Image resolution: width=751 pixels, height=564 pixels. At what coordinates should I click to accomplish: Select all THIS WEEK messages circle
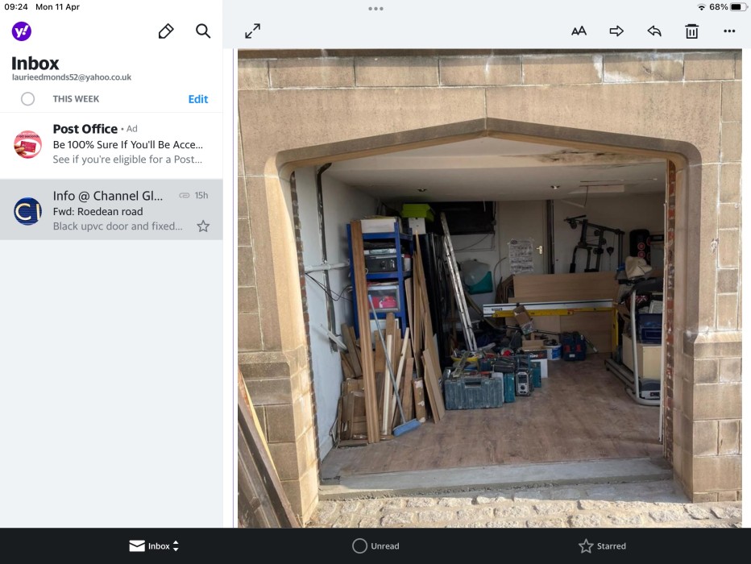coord(27,98)
